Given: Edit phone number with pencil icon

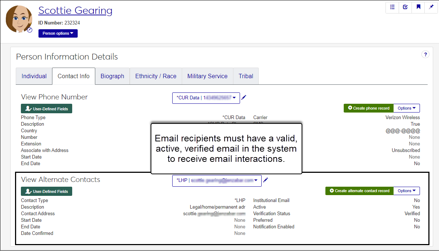Looking at the screenshot, I should [244, 98].
